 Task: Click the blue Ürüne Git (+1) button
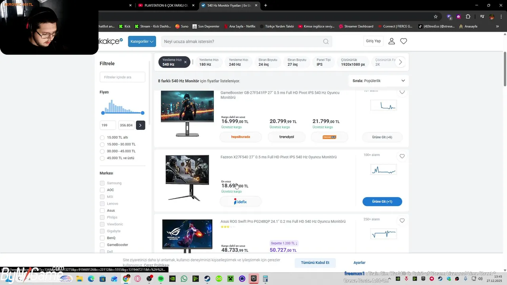382,201
